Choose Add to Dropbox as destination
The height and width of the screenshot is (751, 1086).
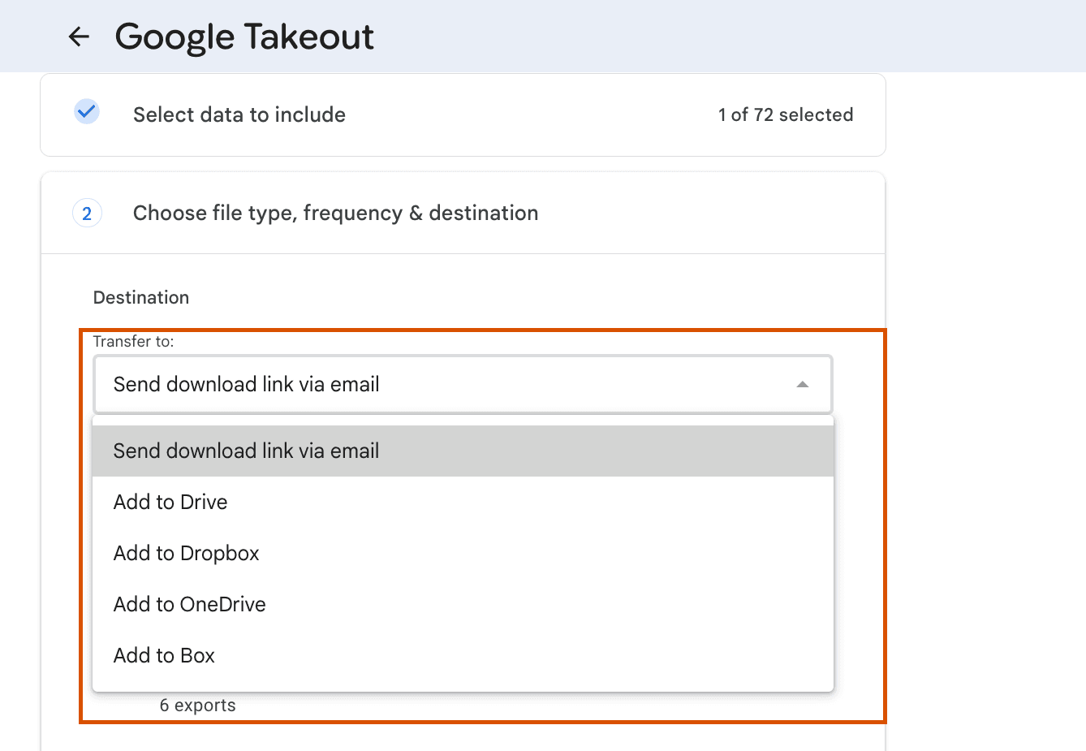187,554
